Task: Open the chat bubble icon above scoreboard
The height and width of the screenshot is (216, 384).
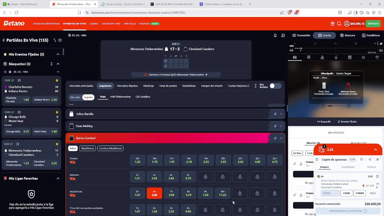Action: tap(283, 35)
